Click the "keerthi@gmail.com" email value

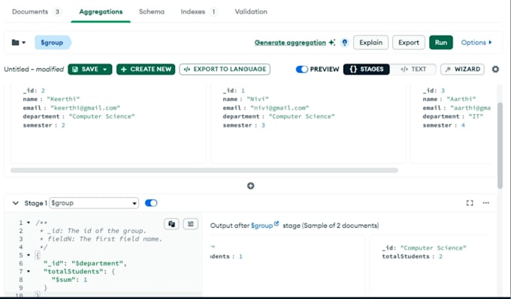click(x=85, y=108)
